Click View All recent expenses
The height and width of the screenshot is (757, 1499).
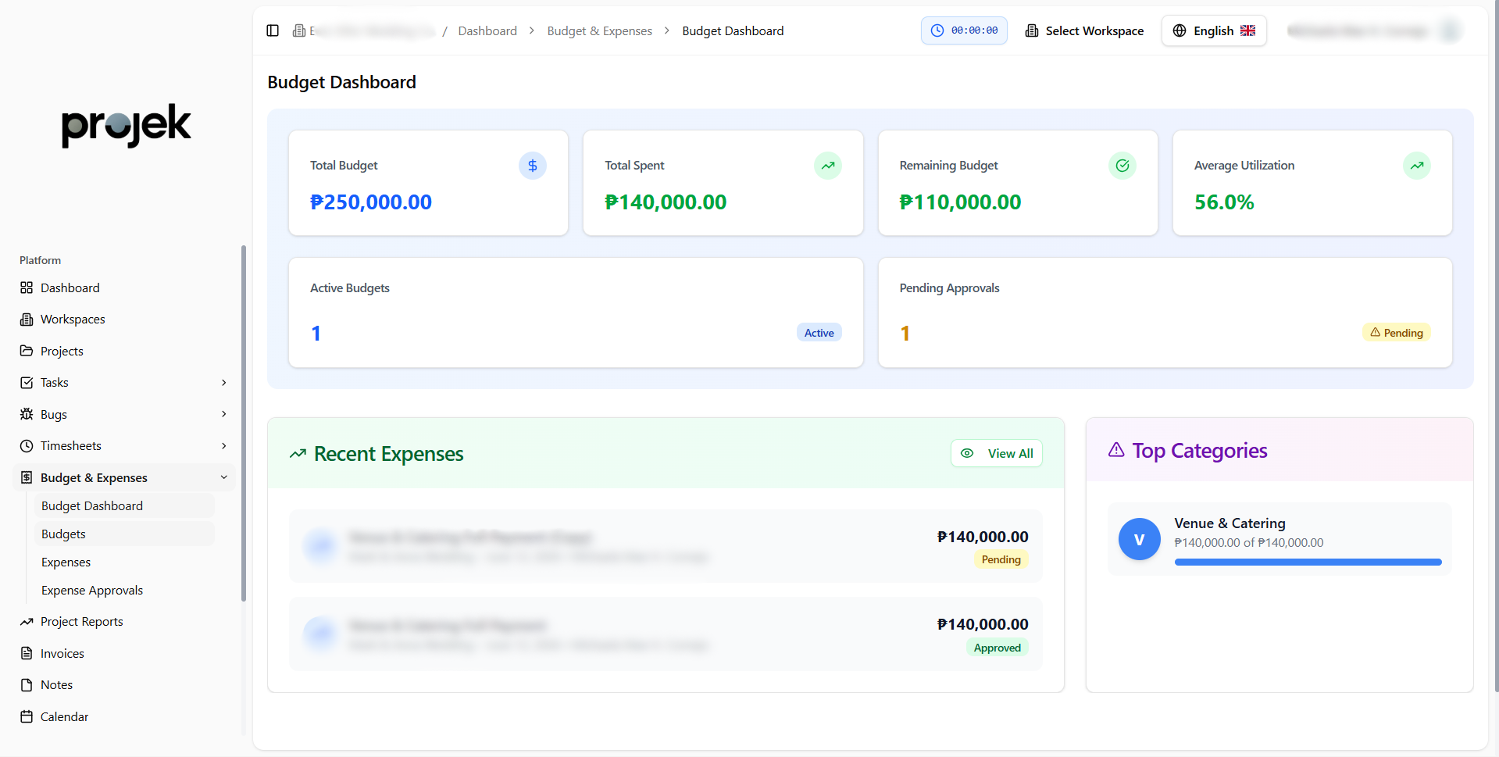996,453
